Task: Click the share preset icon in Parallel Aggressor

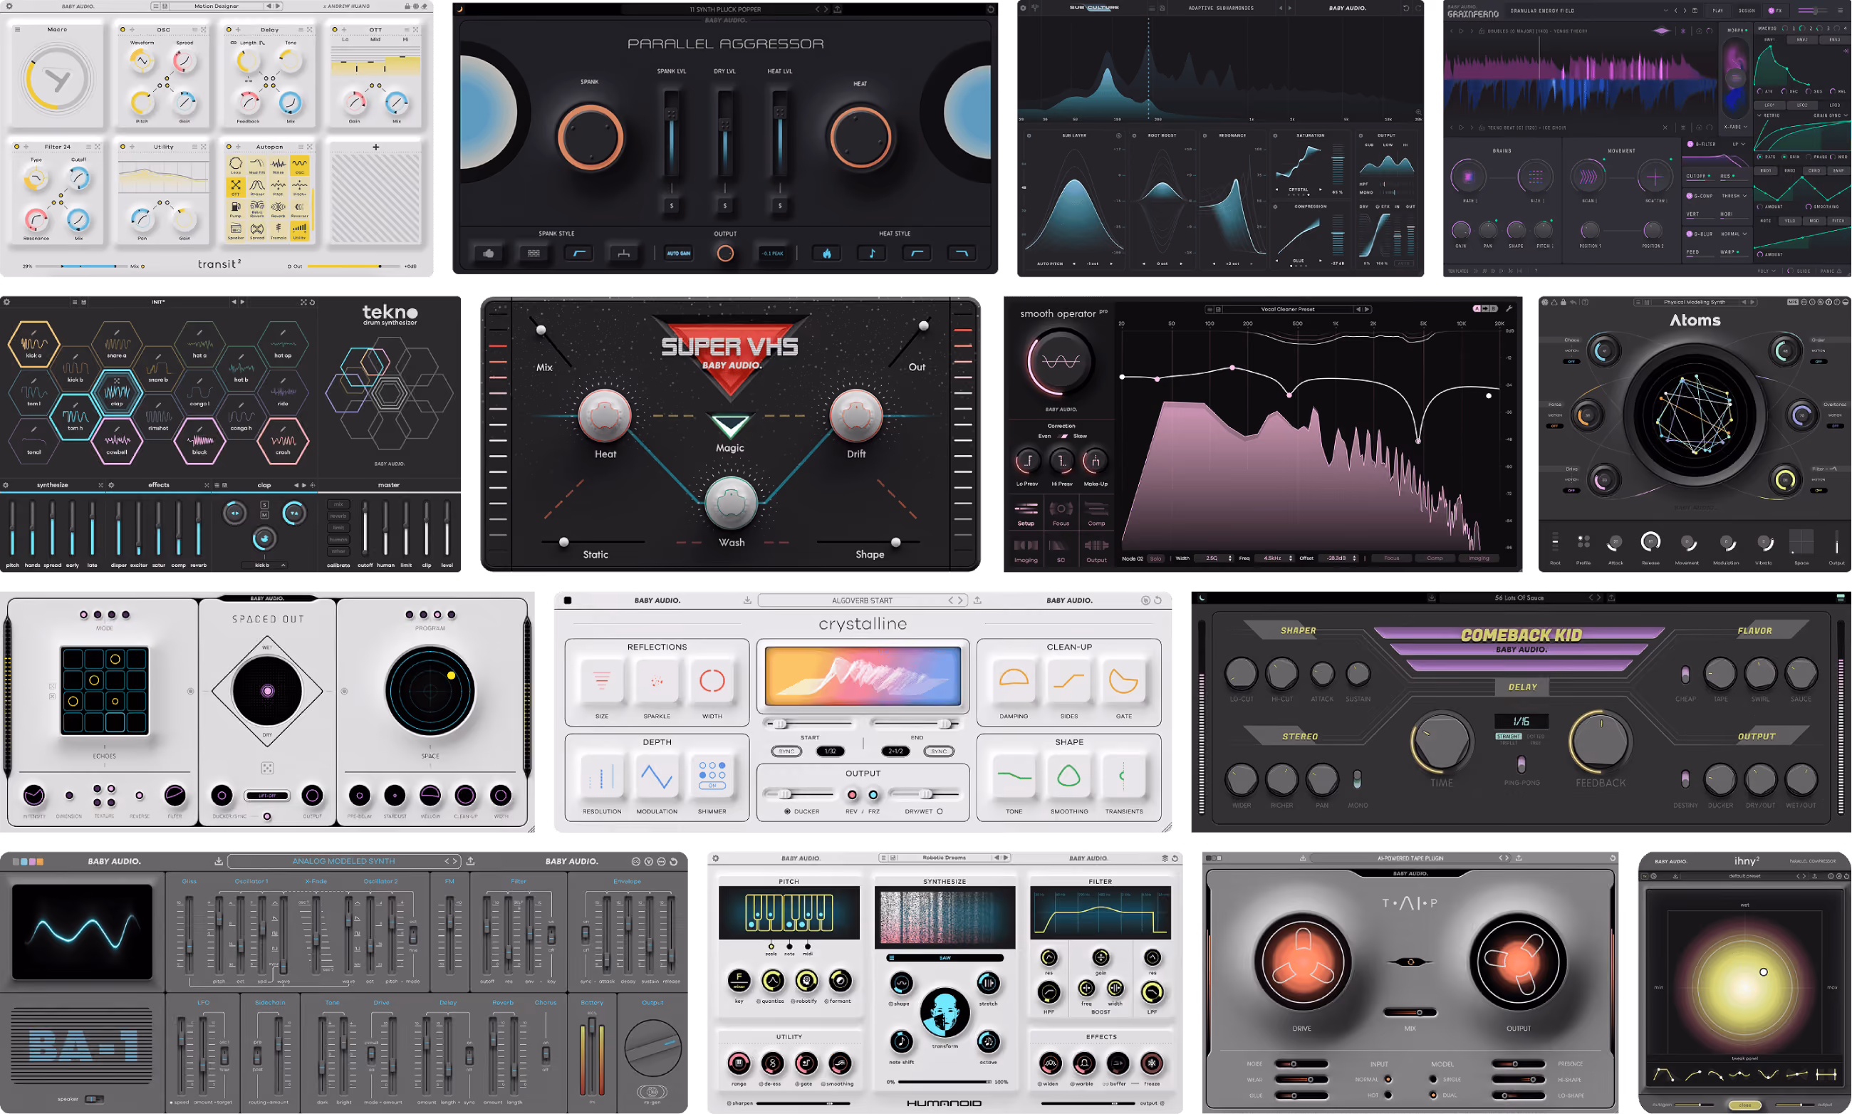Action: coord(837,10)
